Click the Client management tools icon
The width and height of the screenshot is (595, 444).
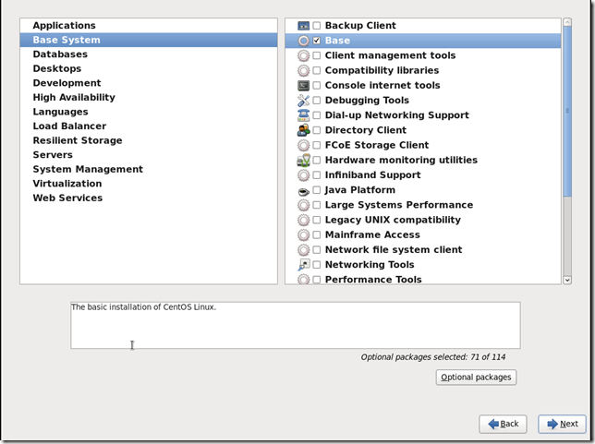(x=304, y=55)
